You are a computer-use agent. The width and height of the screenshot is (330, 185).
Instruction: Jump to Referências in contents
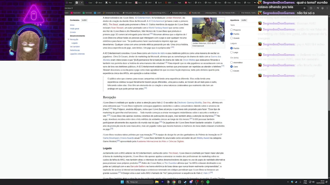75,50
